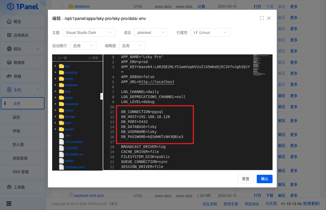Image resolution: width=326 pixels, height=210 pixels.
Task: Expand the vendor folder arrow
Action: [x=55, y=129]
